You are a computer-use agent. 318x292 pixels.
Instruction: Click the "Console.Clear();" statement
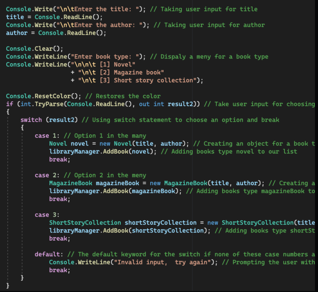click(x=35, y=49)
